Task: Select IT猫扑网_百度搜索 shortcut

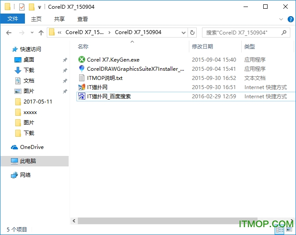Action: 109,97
